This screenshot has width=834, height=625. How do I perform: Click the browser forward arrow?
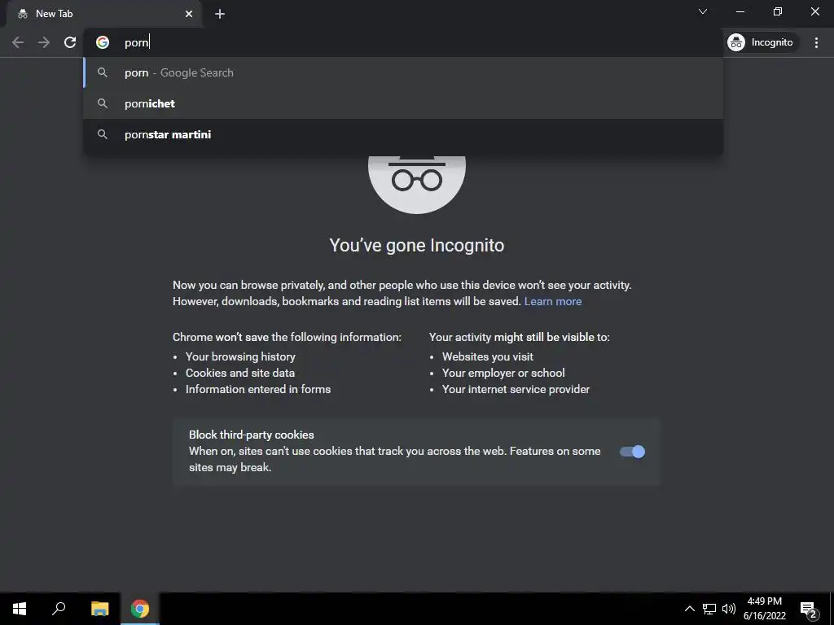coord(44,42)
